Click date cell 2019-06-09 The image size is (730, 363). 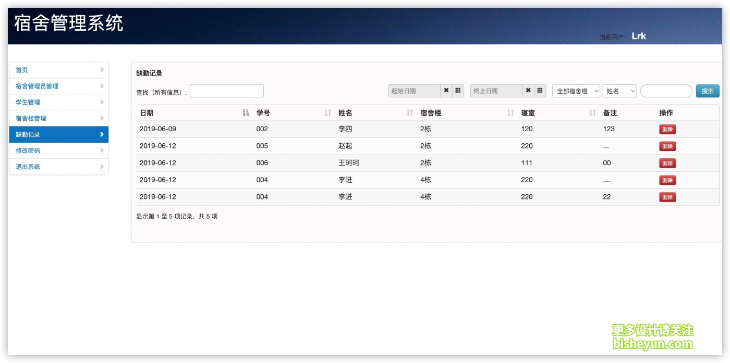pos(158,129)
